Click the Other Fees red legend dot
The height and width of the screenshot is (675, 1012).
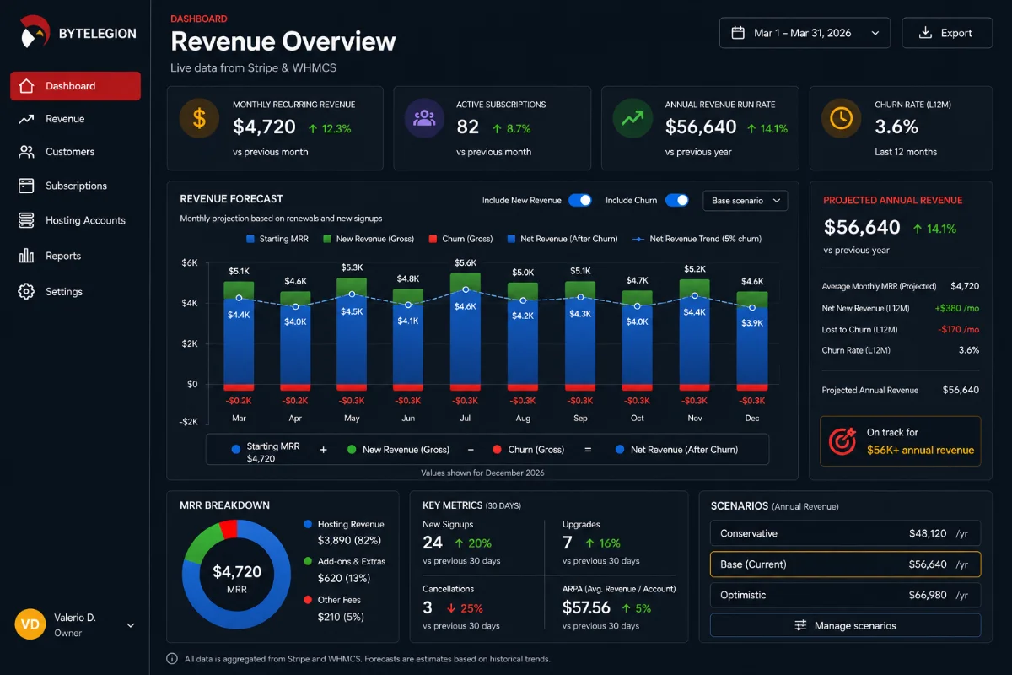[308, 600]
